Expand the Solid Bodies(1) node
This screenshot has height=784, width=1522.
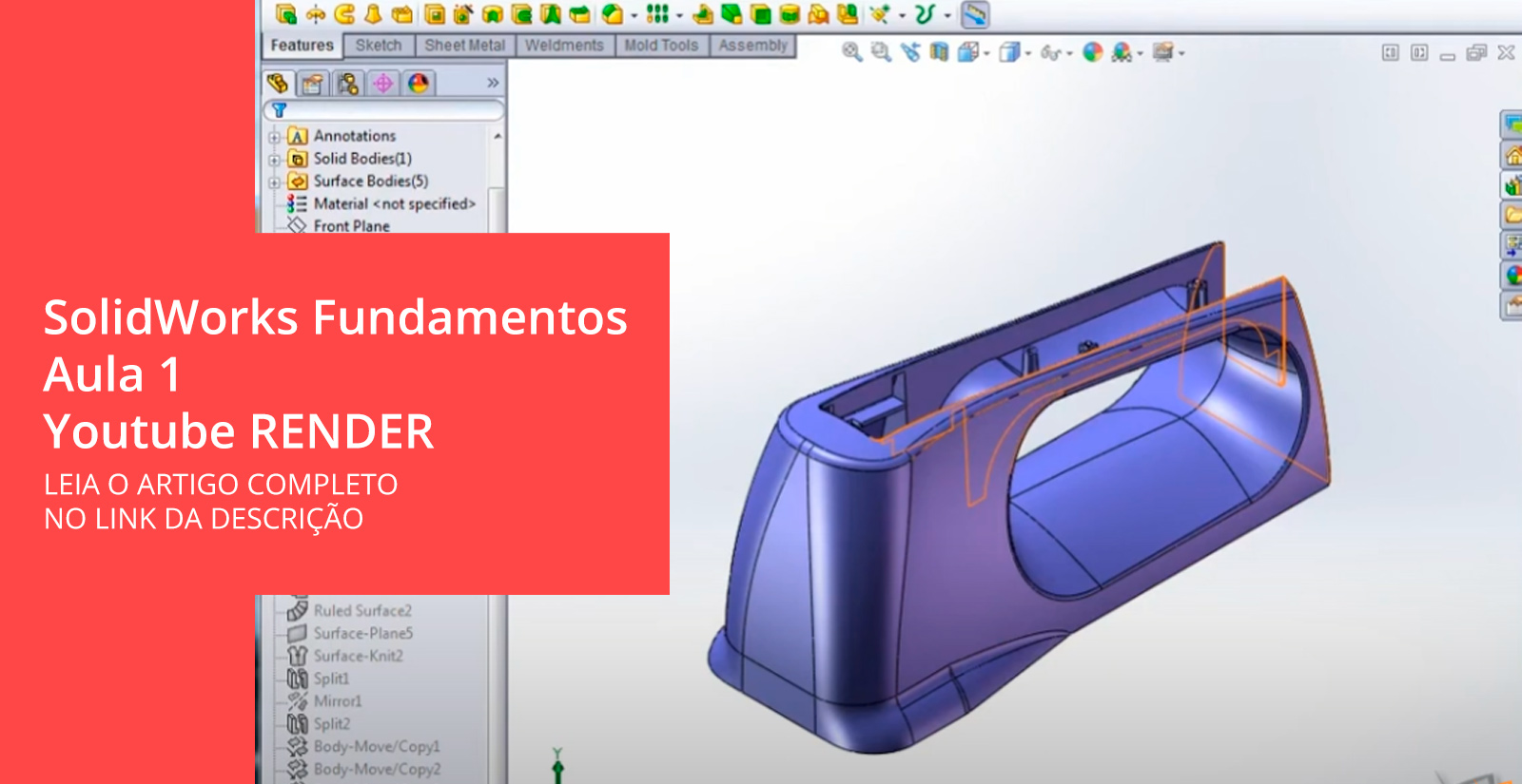(x=274, y=160)
